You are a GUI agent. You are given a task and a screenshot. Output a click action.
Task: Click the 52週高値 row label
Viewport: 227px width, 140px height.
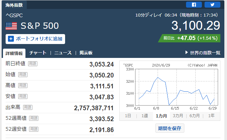point(16,118)
